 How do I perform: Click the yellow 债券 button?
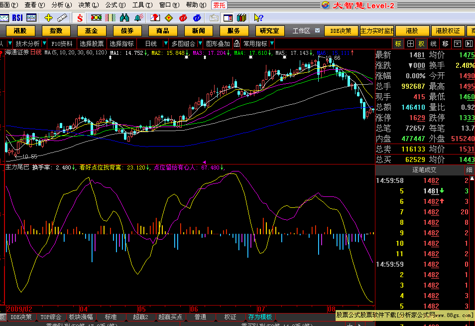tap(127, 31)
